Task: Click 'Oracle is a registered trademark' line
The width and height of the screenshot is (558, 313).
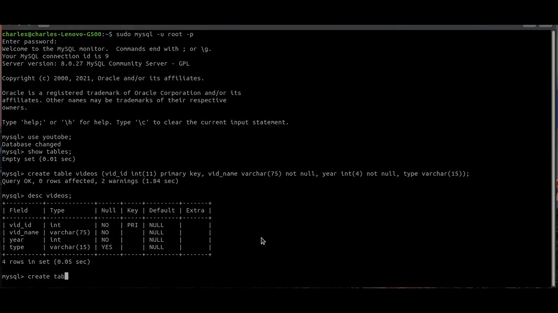Action: pos(121,93)
